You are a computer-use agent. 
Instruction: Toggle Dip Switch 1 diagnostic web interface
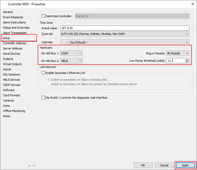pos(43,98)
